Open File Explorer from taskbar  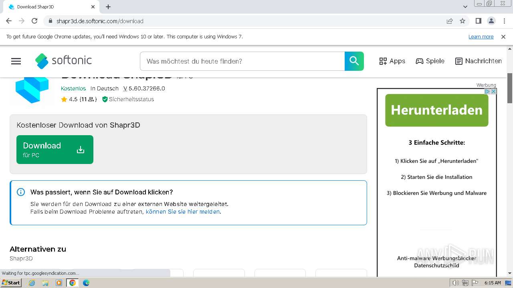(x=45, y=283)
